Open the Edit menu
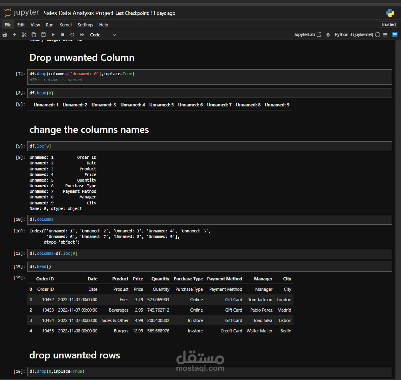 (21, 25)
